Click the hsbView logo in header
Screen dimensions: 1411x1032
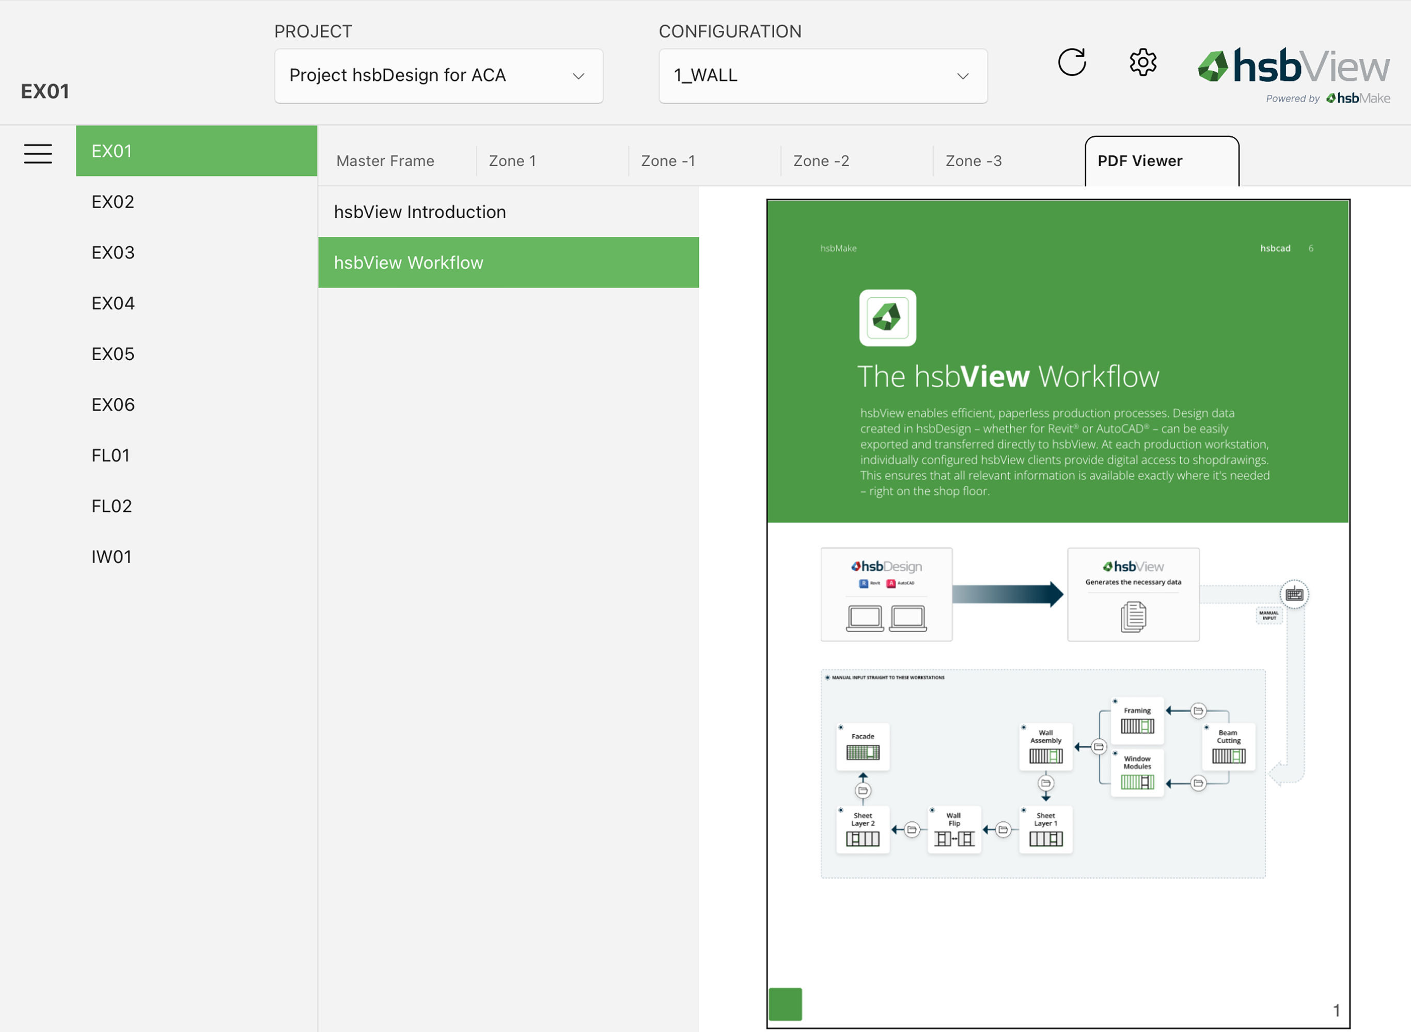coord(1293,66)
